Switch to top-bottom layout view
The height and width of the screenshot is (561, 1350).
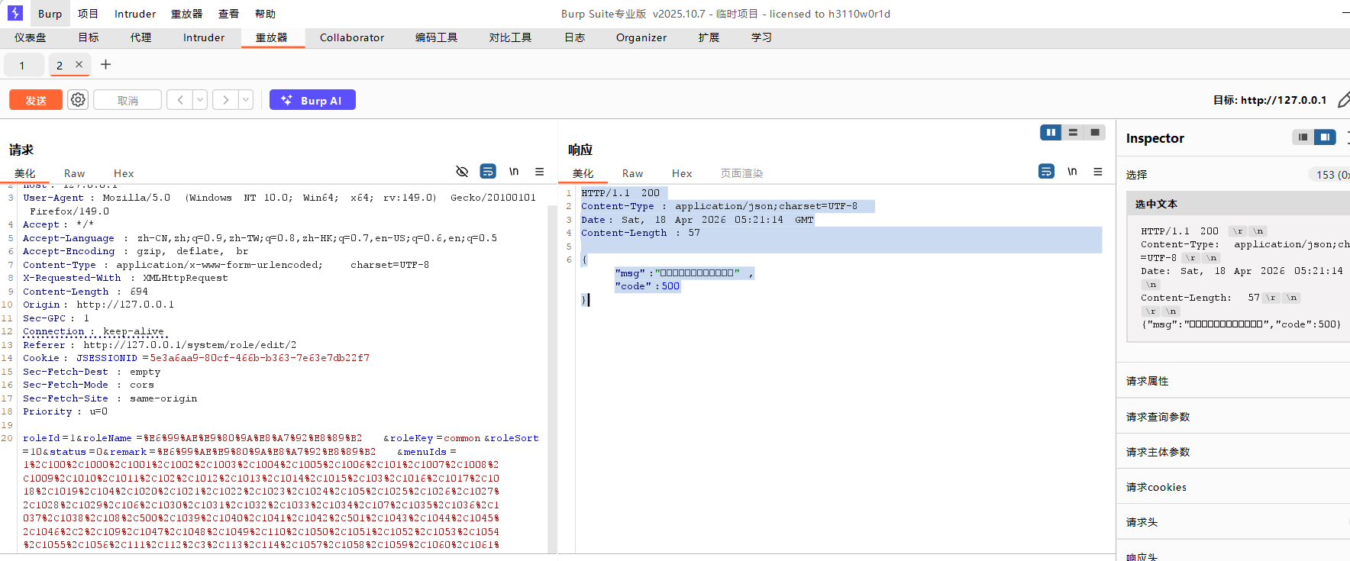point(1073,133)
